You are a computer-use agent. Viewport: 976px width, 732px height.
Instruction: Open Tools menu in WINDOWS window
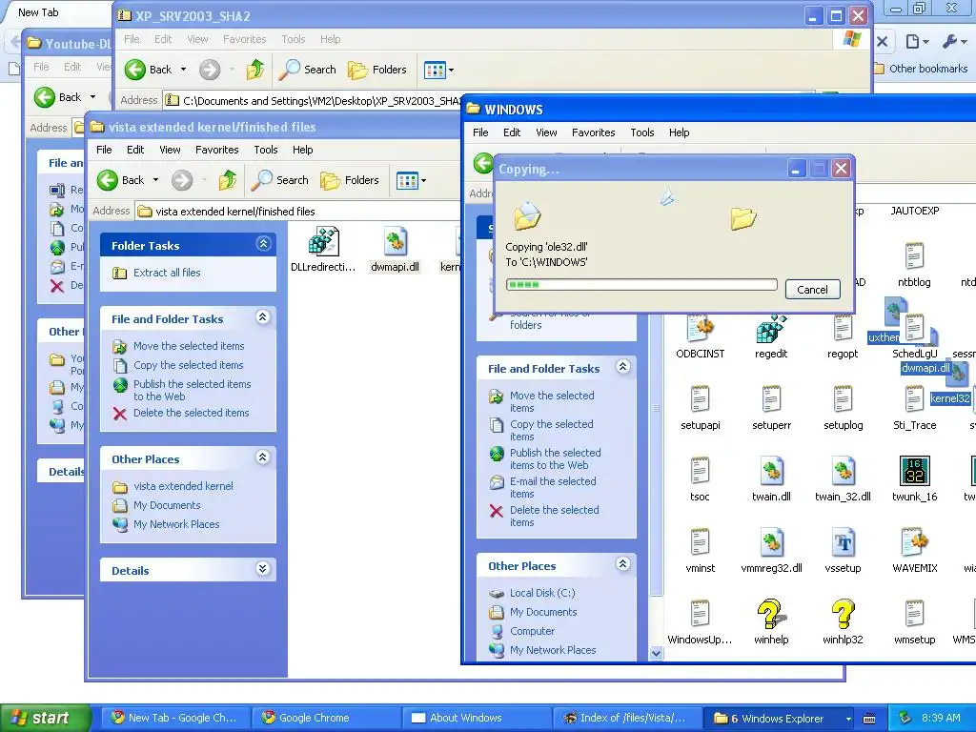click(641, 132)
